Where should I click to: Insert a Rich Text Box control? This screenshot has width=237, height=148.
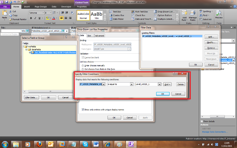click(140, 12)
